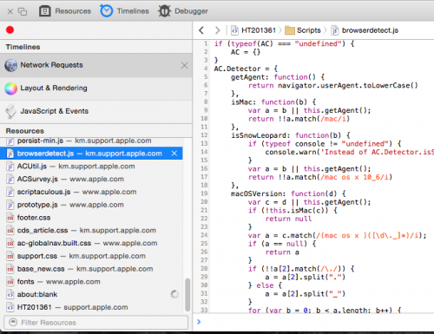Toggle the red recording button
The height and width of the screenshot is (334, 434).
coord(10,29)
